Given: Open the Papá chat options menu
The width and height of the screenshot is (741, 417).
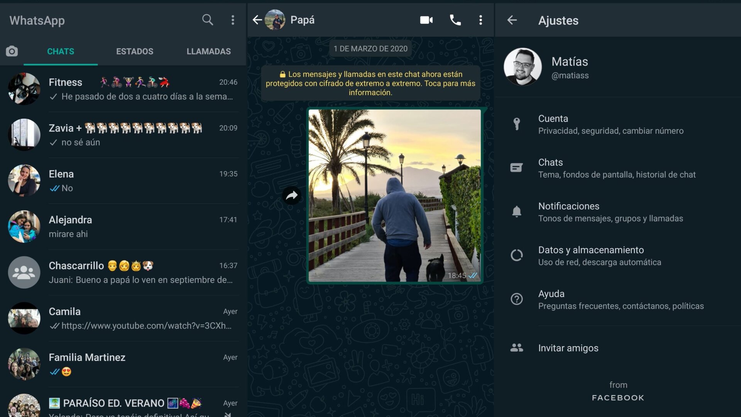Looking at the screenshot, I should click(x=480, y=20).
